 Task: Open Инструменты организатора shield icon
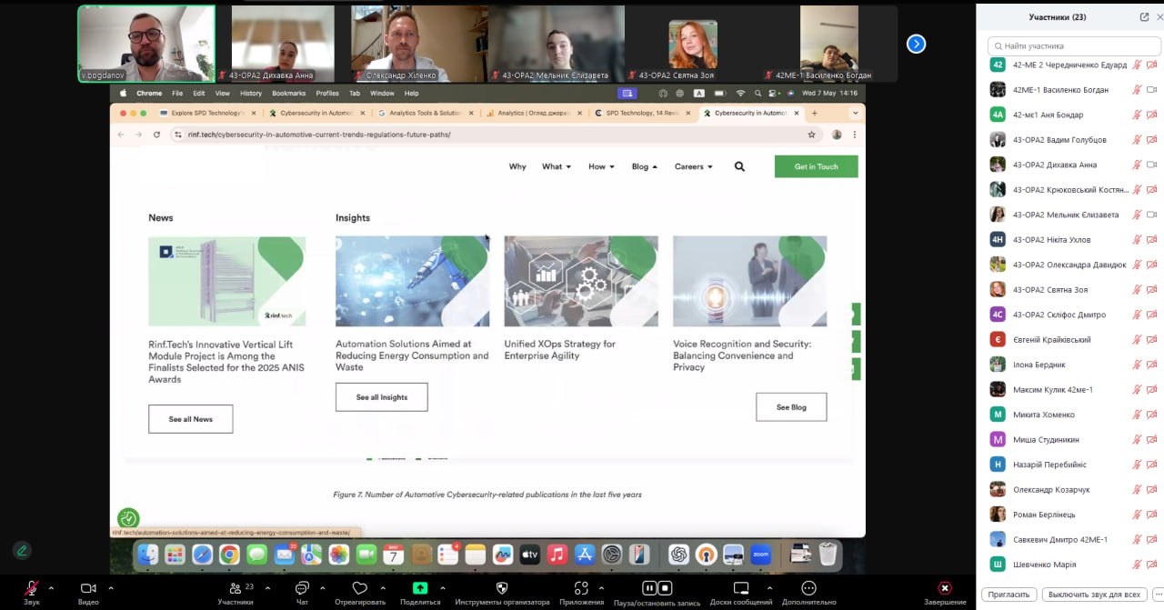[x=502, y=588]
